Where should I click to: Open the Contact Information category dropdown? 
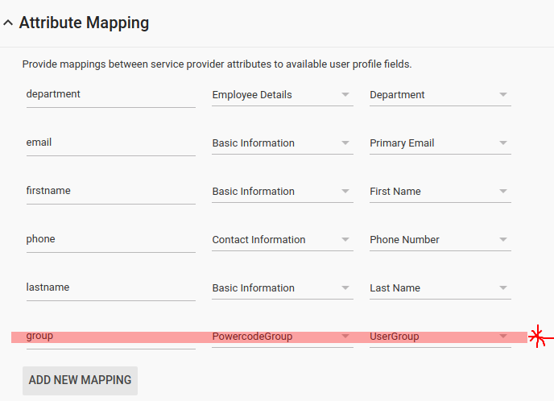(283, 240)
